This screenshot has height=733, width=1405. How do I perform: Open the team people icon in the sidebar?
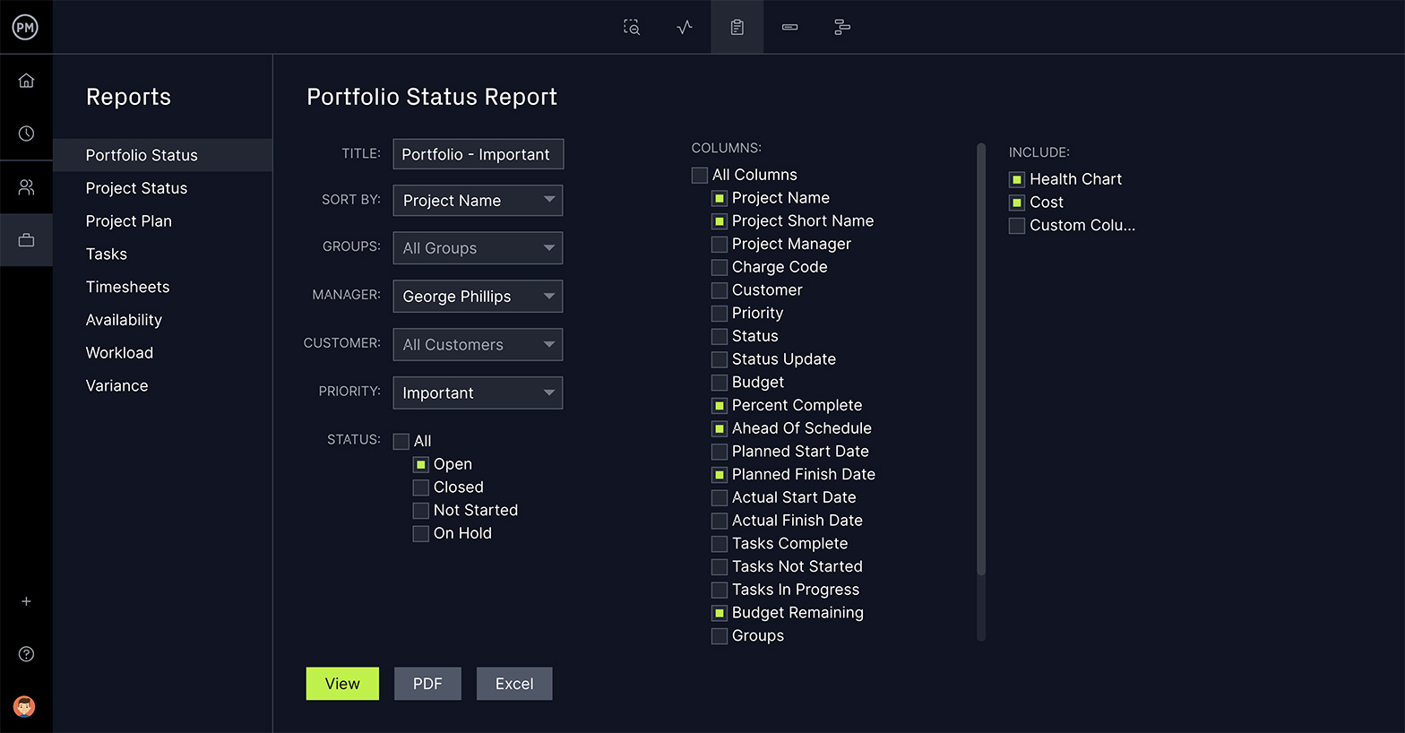[26, 187]
